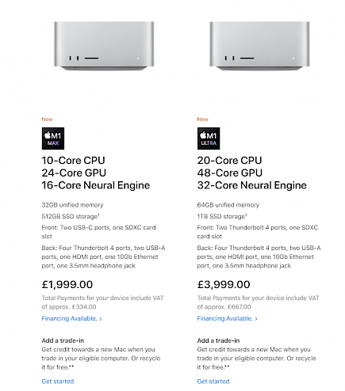Click the 20-Core CPU heading
Screen dimensions: 345x391
point(229,161)
